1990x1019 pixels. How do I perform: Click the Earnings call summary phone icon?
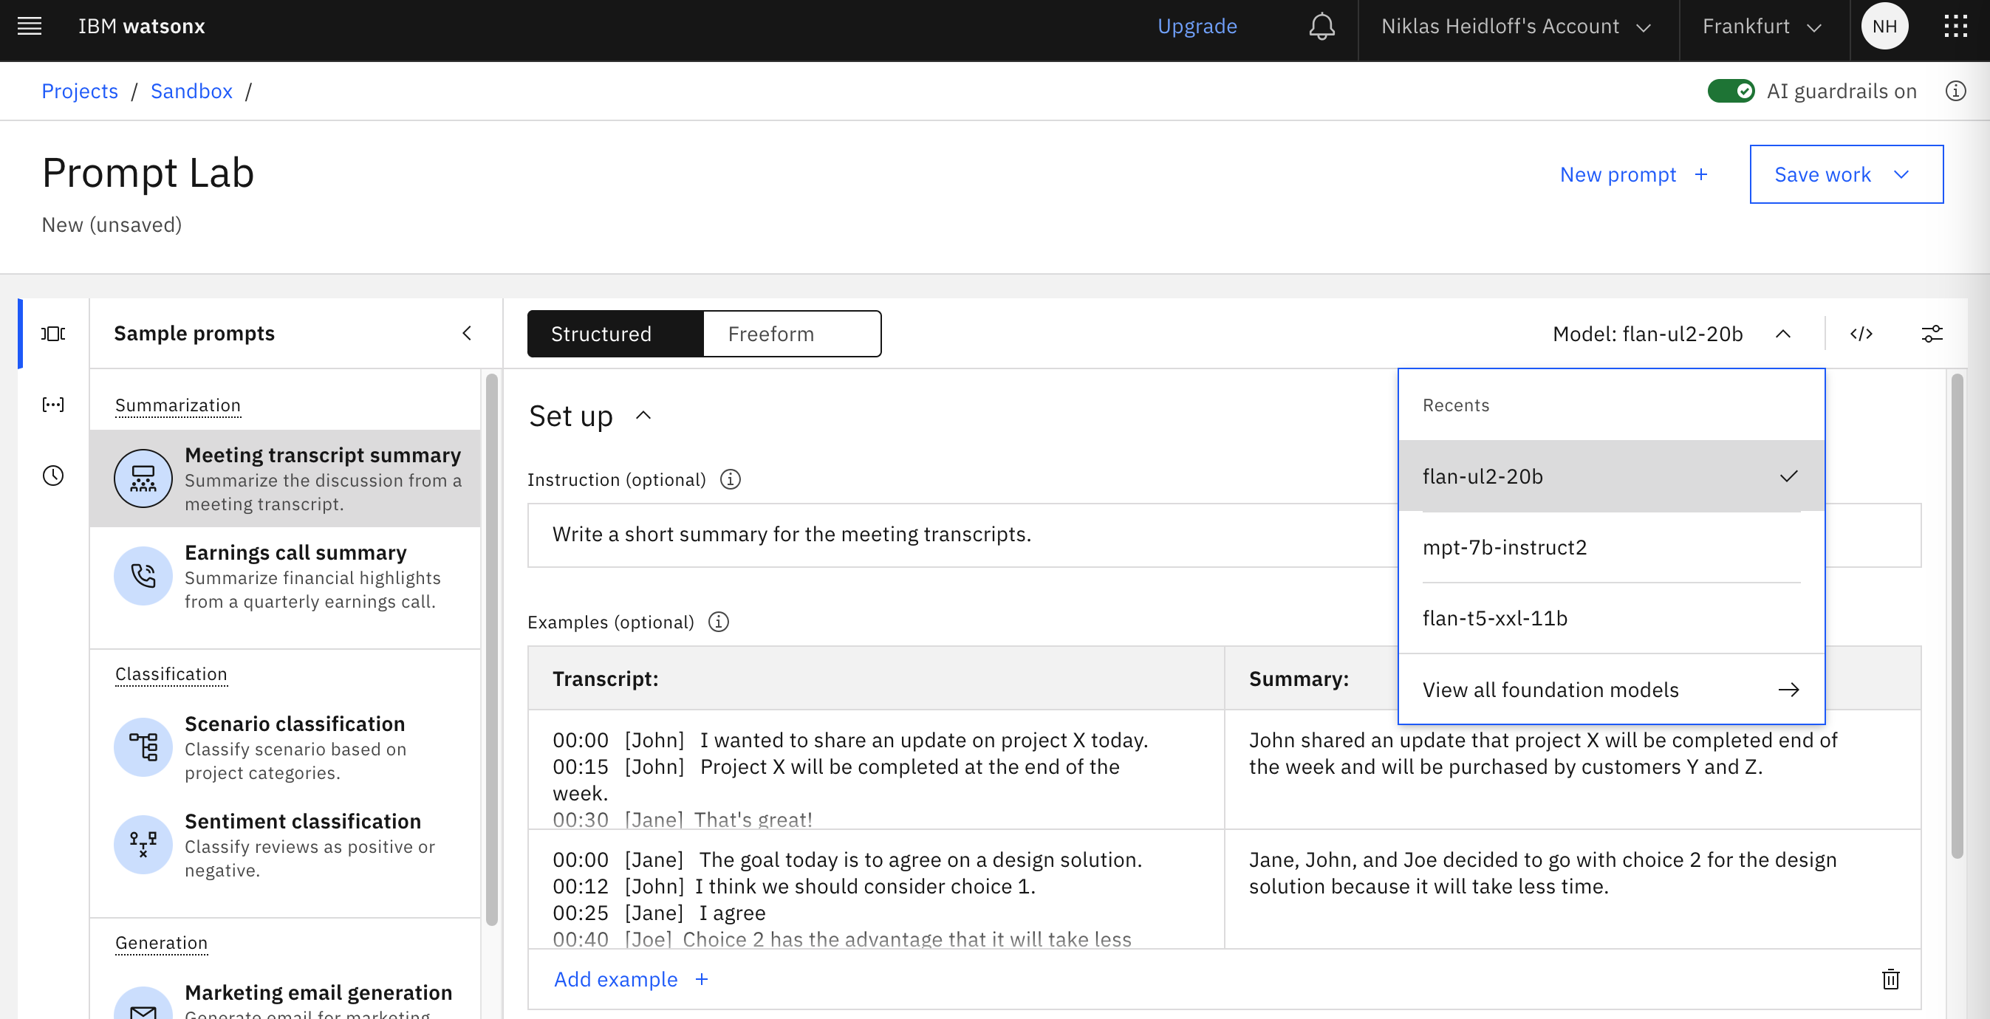point(143,576)
